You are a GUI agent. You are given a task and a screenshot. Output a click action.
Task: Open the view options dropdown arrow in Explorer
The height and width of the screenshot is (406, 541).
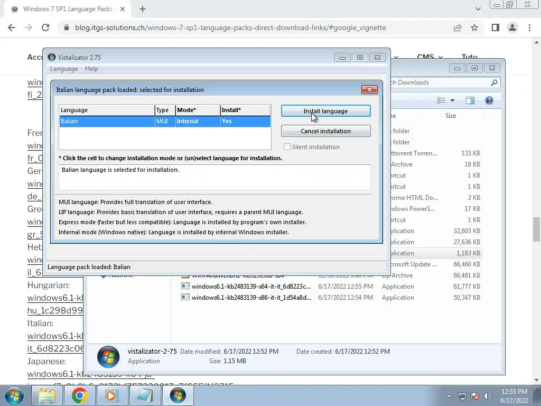452,100
